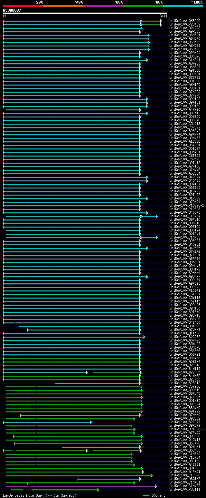206x498 pixels.
Task: Select the UniRef100_P93431 label
Action: [185, 88]
